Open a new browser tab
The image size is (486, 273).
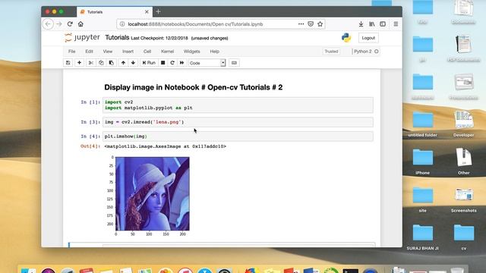[159, 12]
